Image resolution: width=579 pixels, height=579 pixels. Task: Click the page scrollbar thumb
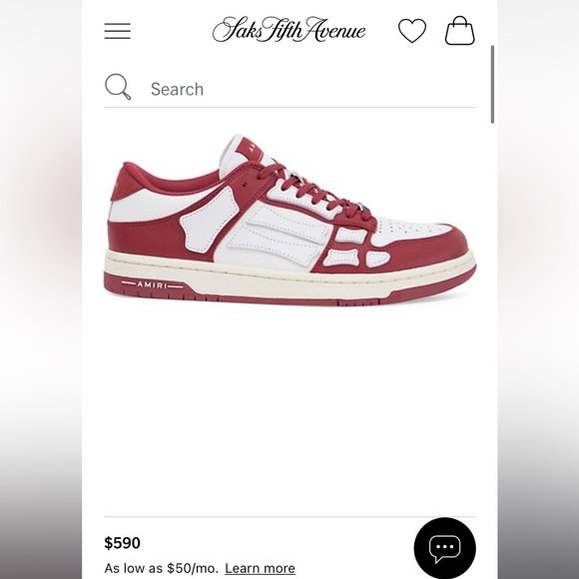(492, 85)
